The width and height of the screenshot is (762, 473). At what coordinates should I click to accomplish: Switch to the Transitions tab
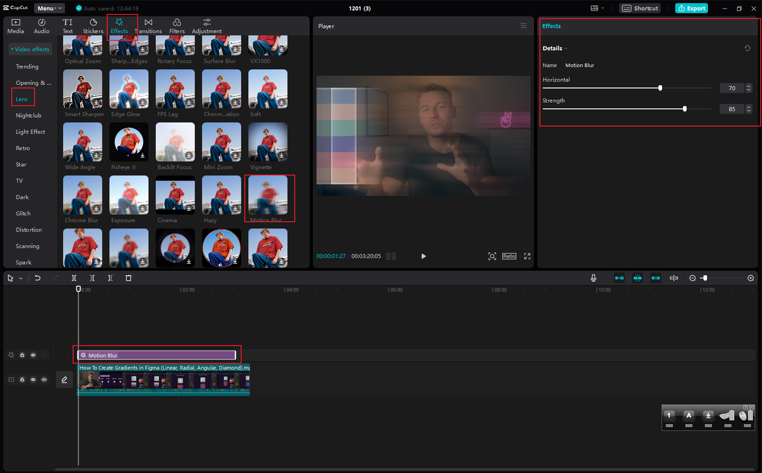[x=148, y=26]
